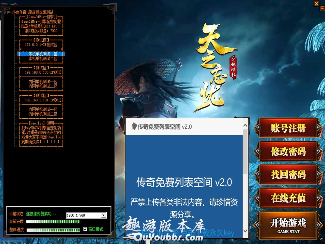Screen dimensions: 325x244
Task: Click the 当前进度 progress bar
Action: pyautogui.click(x=53, y=222)
